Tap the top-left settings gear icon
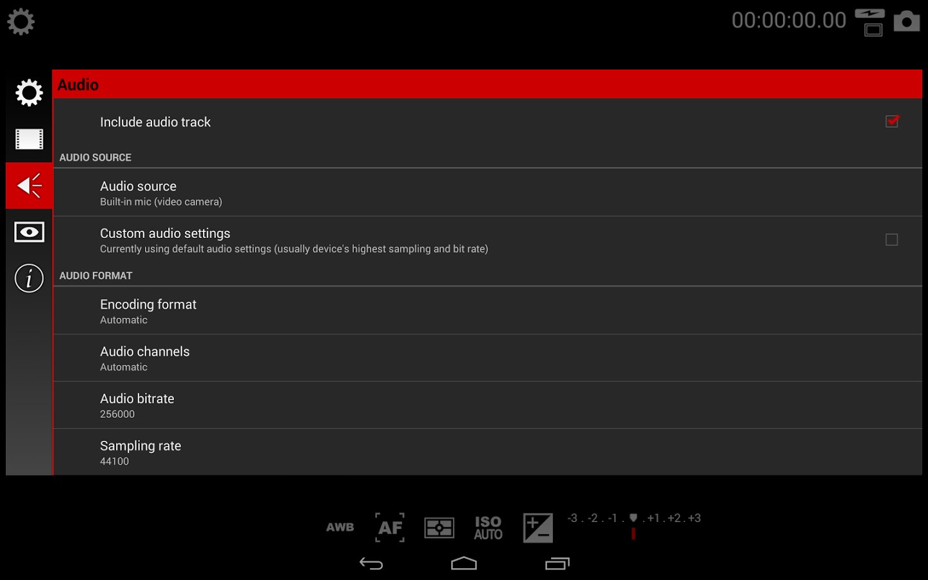Image resolution: width=928 pixels, height=580 pixels. [21, 21]
